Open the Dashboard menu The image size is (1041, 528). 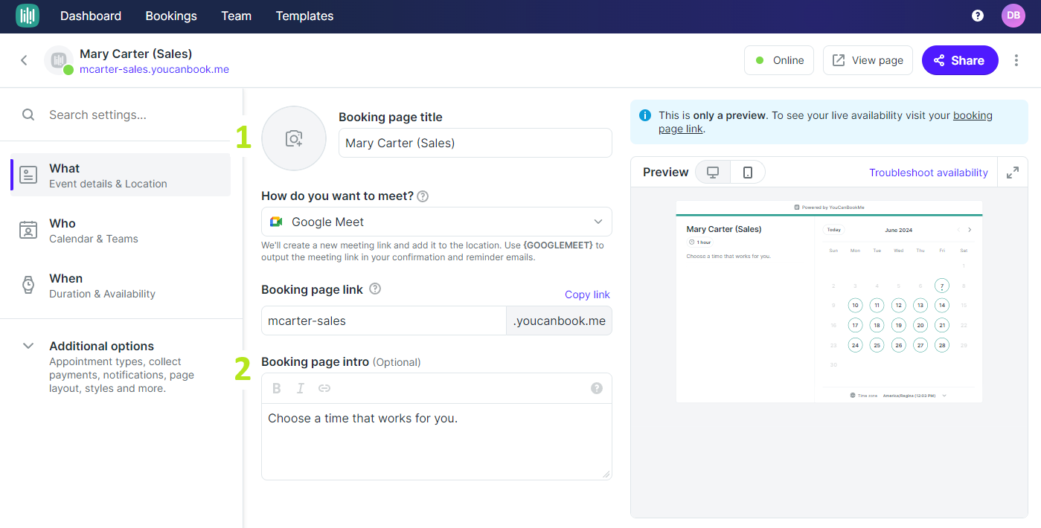(91, 16)
